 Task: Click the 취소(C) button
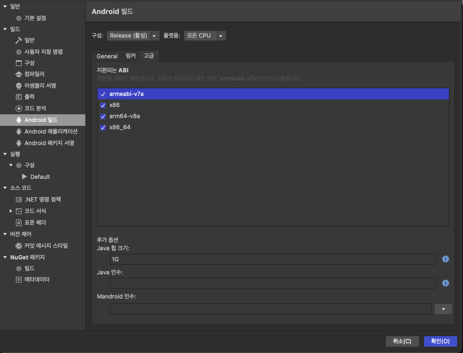(x=402, y=341)
